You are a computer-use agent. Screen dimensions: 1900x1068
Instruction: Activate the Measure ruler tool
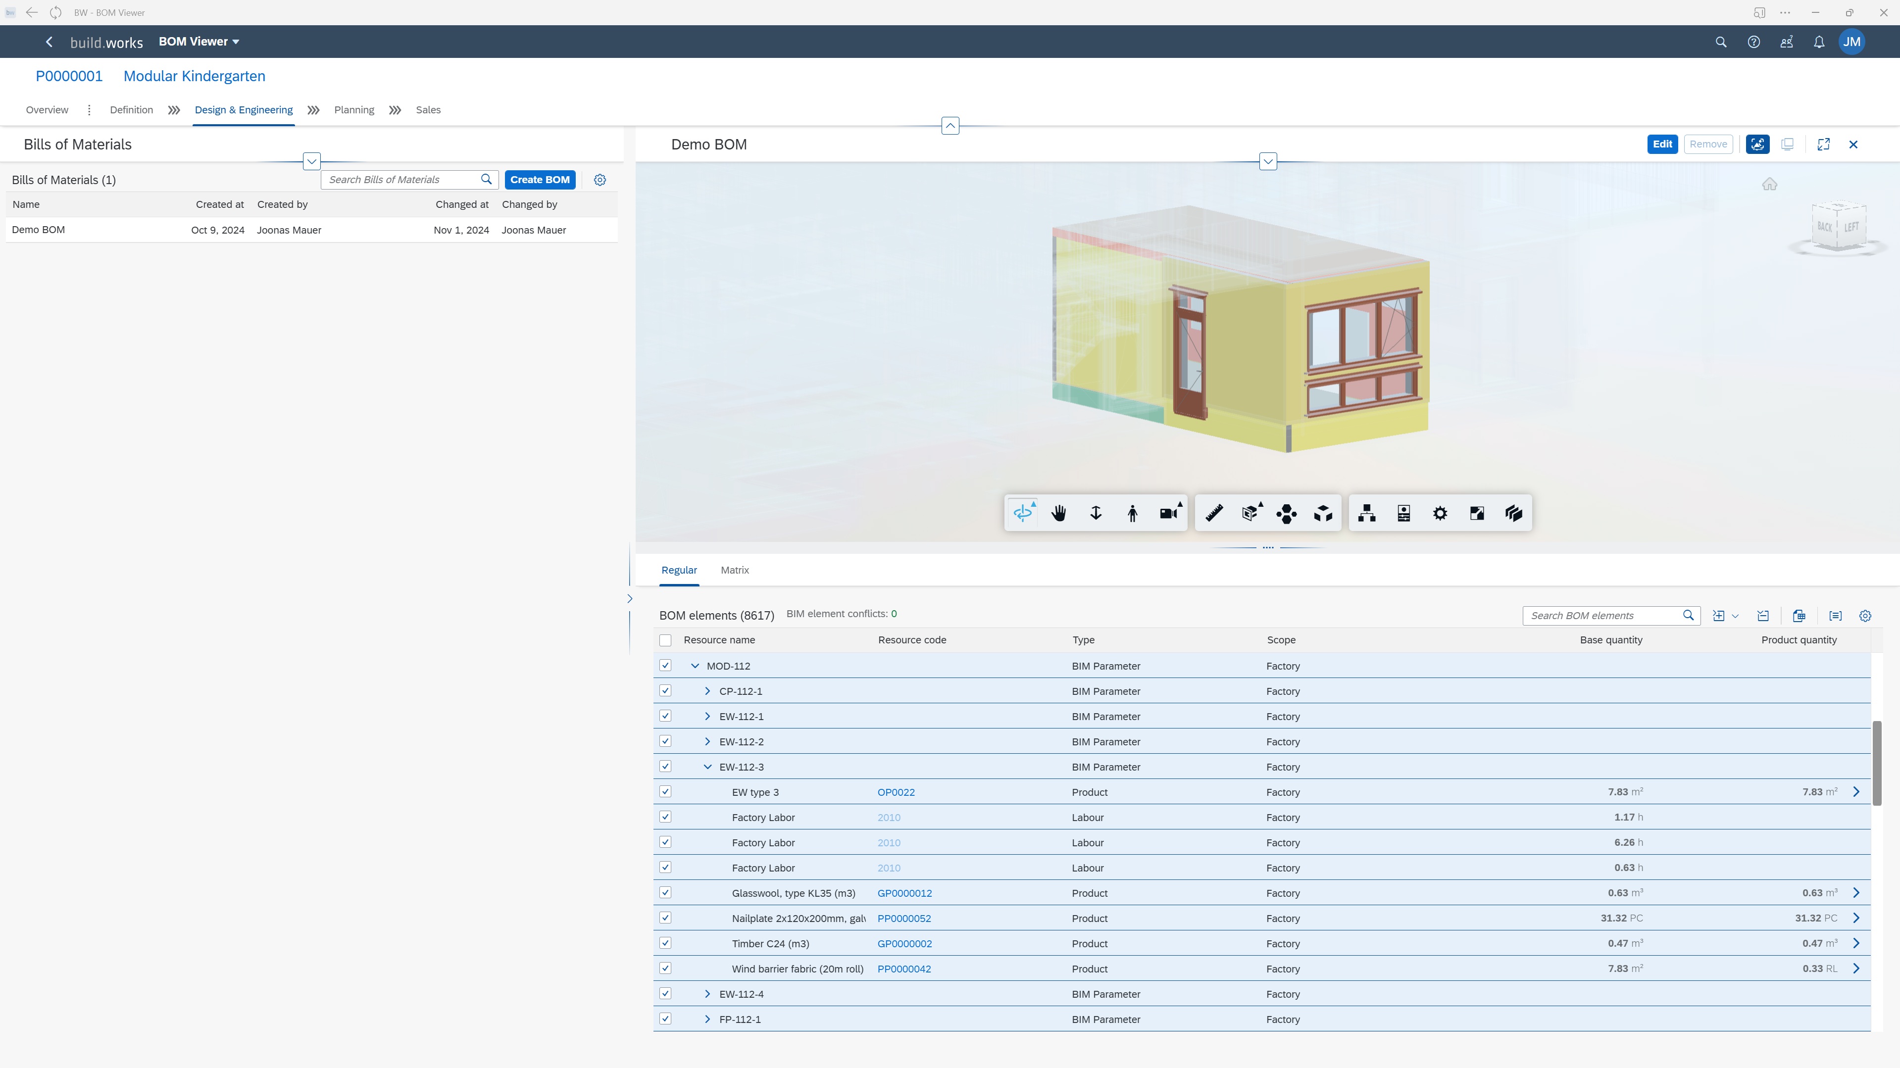1214,513
